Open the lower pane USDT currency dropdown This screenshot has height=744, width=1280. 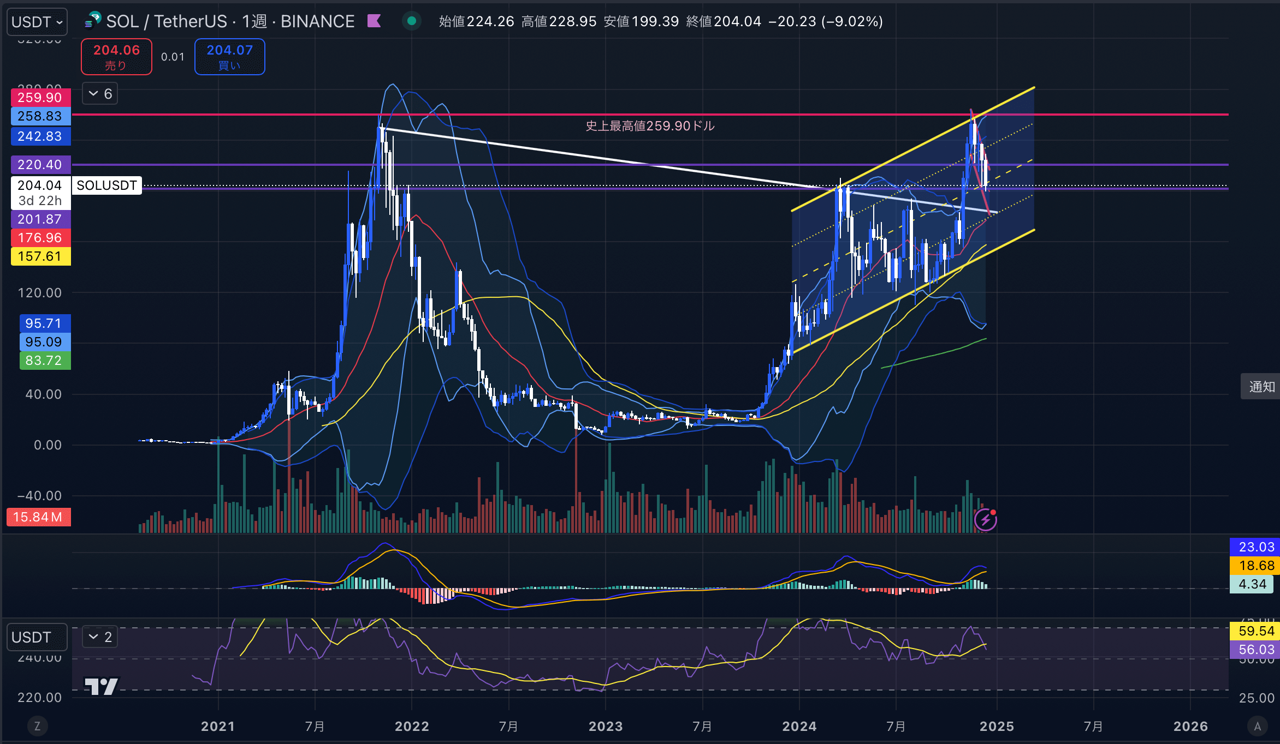coord(37,637)
